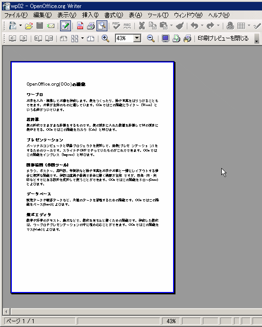Click the horizontal scrollbar left arrow
The width and height of the screenshot is (262, 327).
(x=6, y=312)
